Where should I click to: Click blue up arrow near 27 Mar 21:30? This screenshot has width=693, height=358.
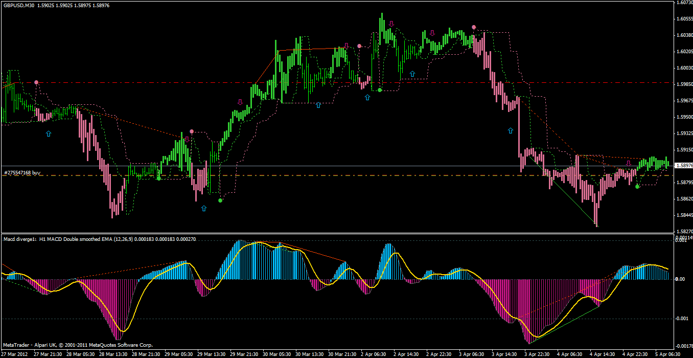(49, 133)
